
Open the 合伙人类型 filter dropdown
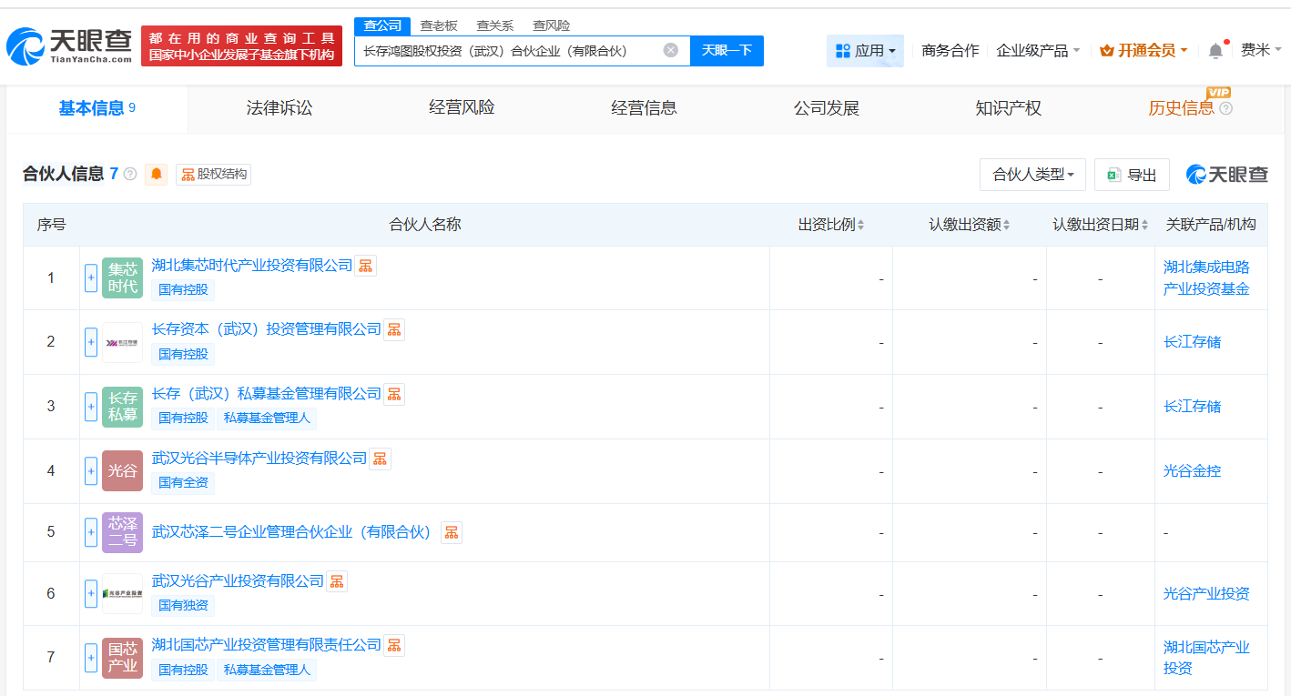(x=1032, y=174)
